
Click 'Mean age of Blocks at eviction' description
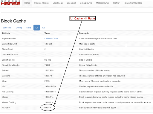point(100,81)
